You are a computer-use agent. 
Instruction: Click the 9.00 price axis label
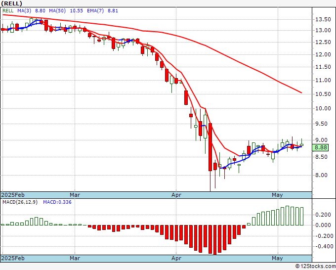coord(322,140)
